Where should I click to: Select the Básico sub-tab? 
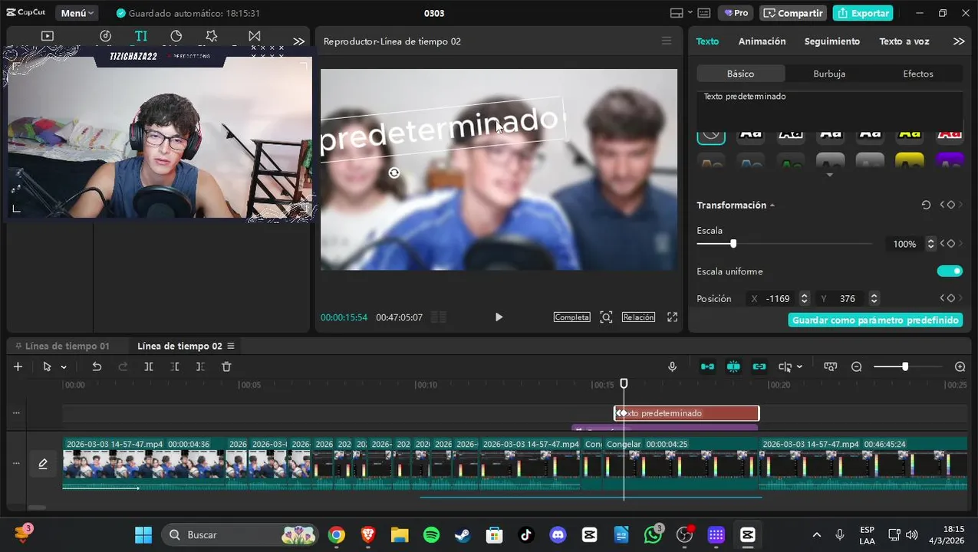(x=741, y=74)
